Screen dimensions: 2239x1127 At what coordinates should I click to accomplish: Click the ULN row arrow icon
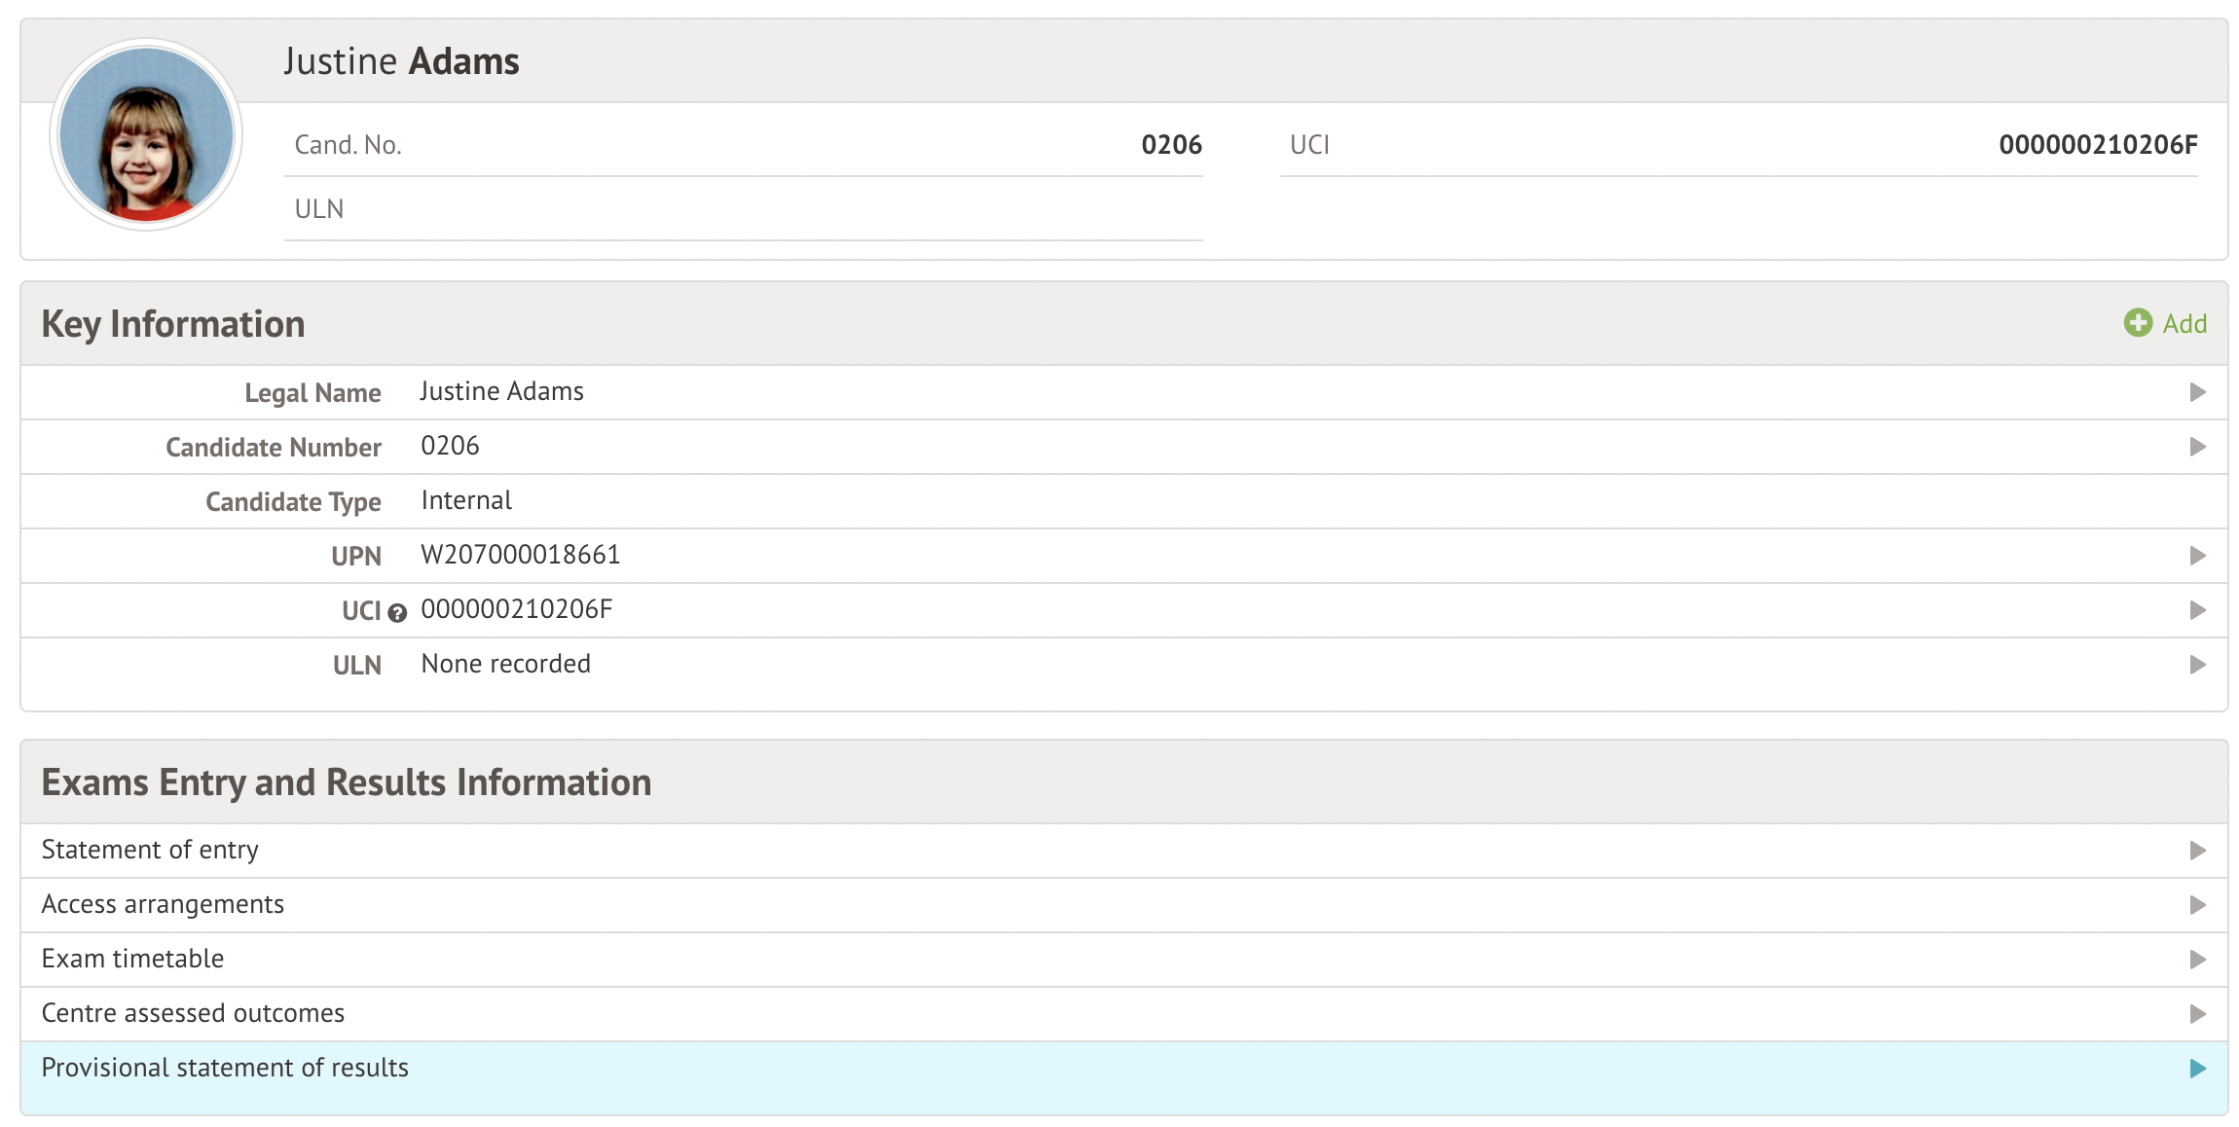(2197, 665)
